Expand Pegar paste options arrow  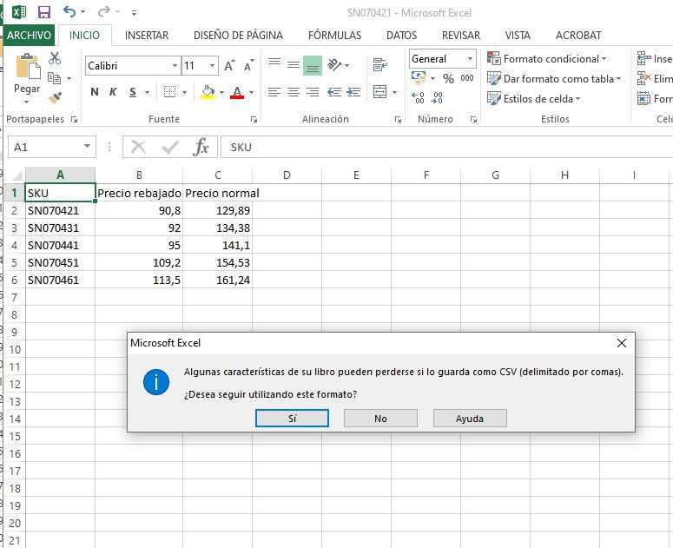pos(27,102)
